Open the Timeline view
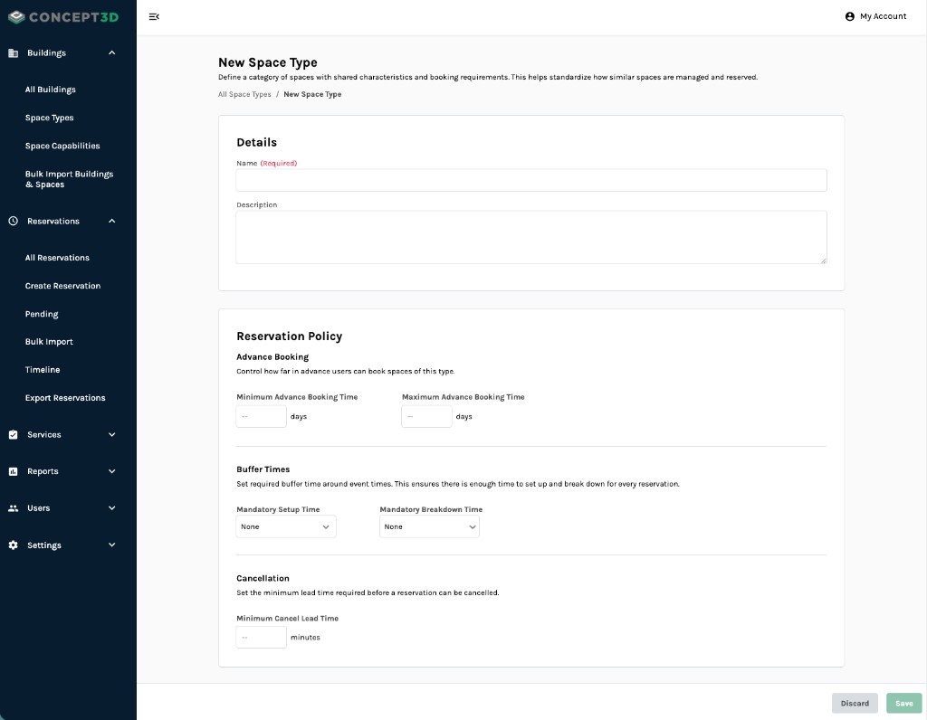Image resolution: width=927 pixels, height=720 pixels. click(43, 370)
